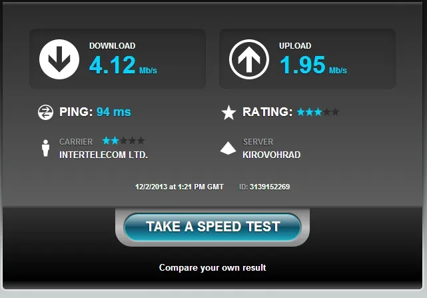Click the download arrow circle icon
Screen dimensions: 427x298
(x=59, y=59)
